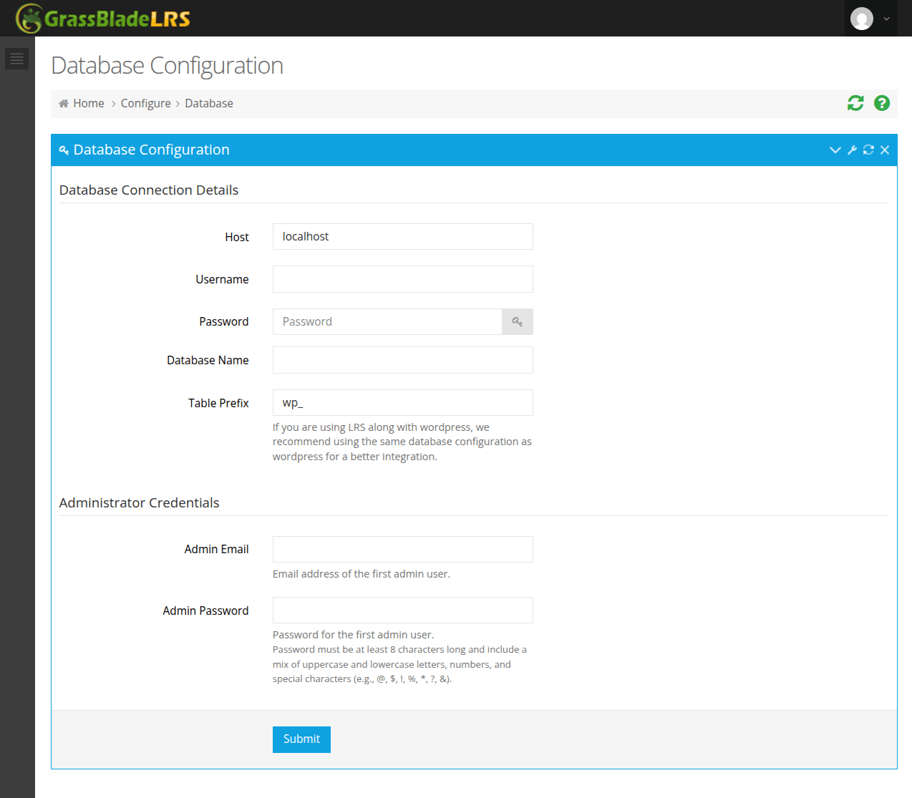The image size is (912, 798).
Task: Click the panel wrench settings icon
Action: pos(852,150)
